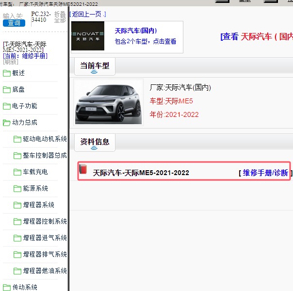Select 动力总成 tree item text

pos(25,122)
